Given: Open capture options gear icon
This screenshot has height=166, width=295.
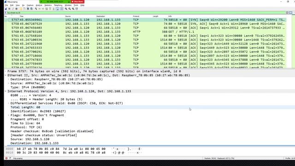Looking at the screenshot, I should coord(17,9).
